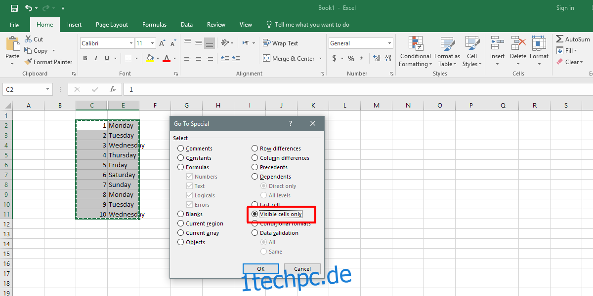Switch to the Data tab
593x296 pixels.
coord(187,25)
